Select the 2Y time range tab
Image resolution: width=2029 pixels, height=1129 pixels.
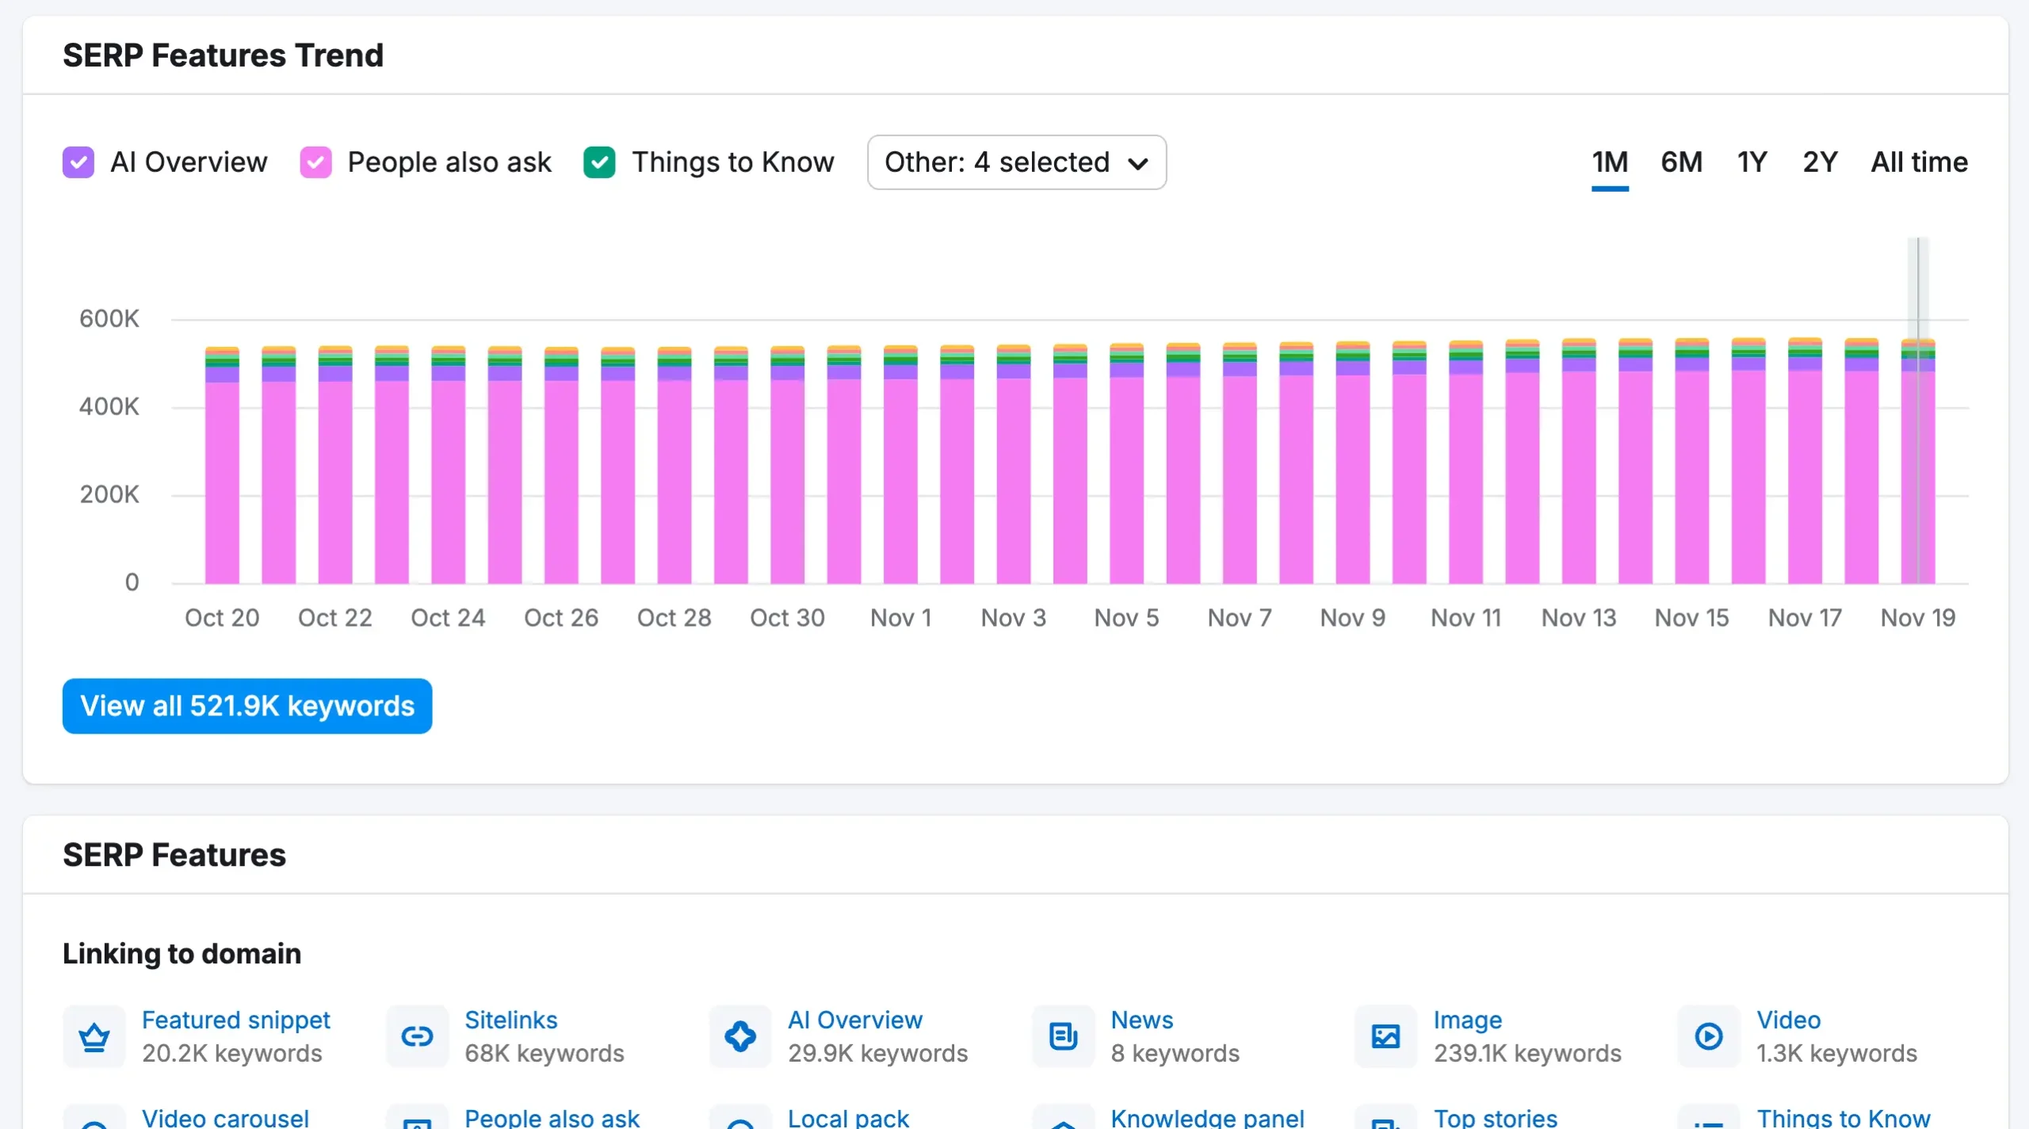[1820, 162]
